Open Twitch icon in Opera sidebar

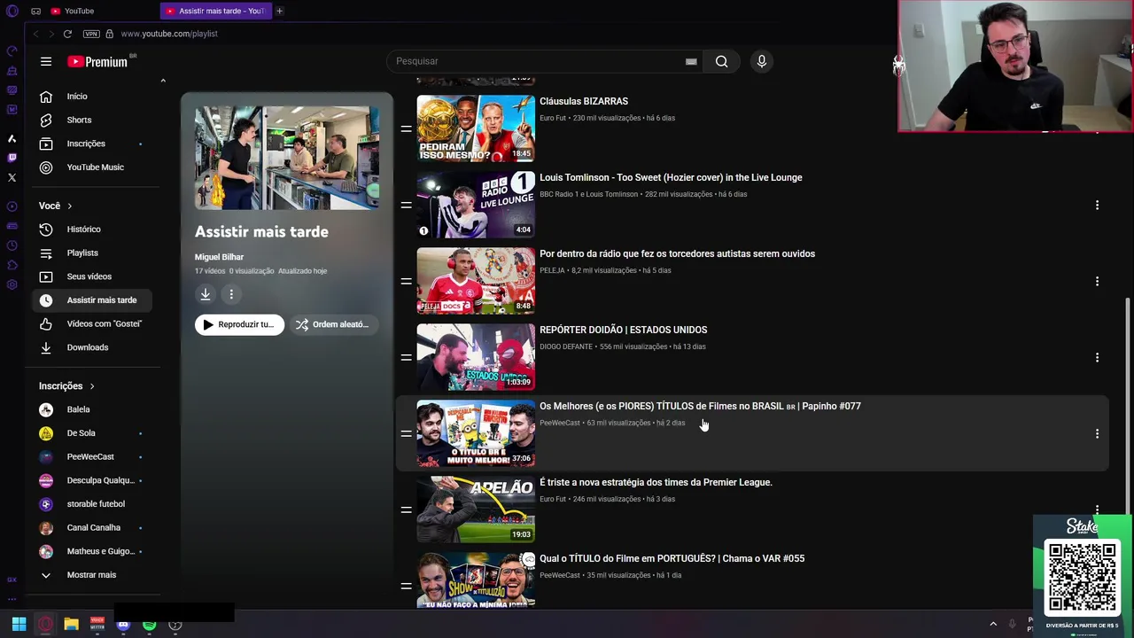pyautogui.click(x=12, y=158)
